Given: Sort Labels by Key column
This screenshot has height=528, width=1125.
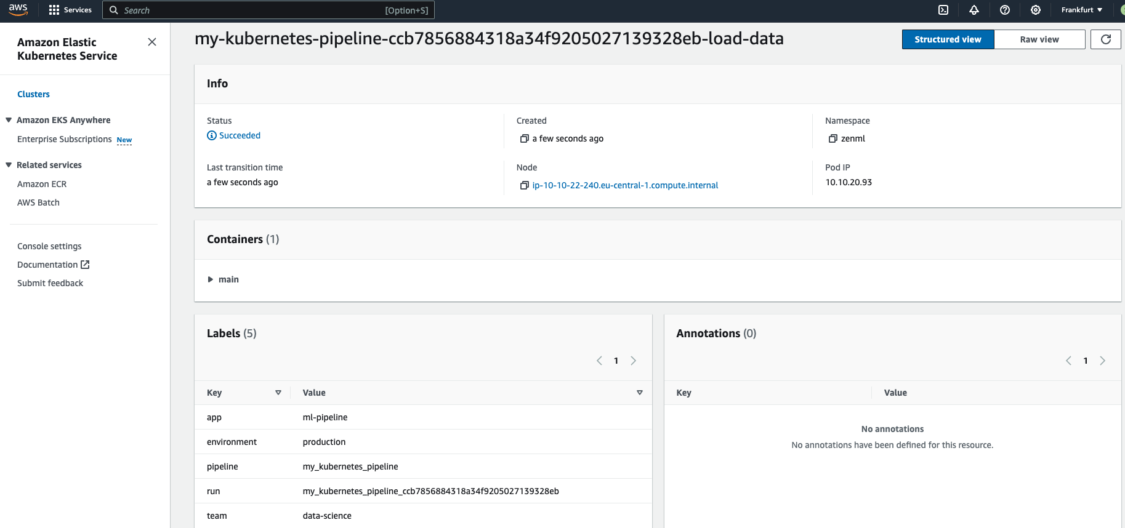Looking at the screenshot, I should pyautogui.click(x=278, y=393).
